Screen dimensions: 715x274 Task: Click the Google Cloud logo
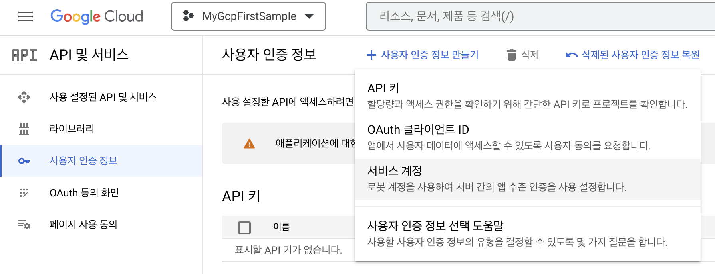[97, 16]
